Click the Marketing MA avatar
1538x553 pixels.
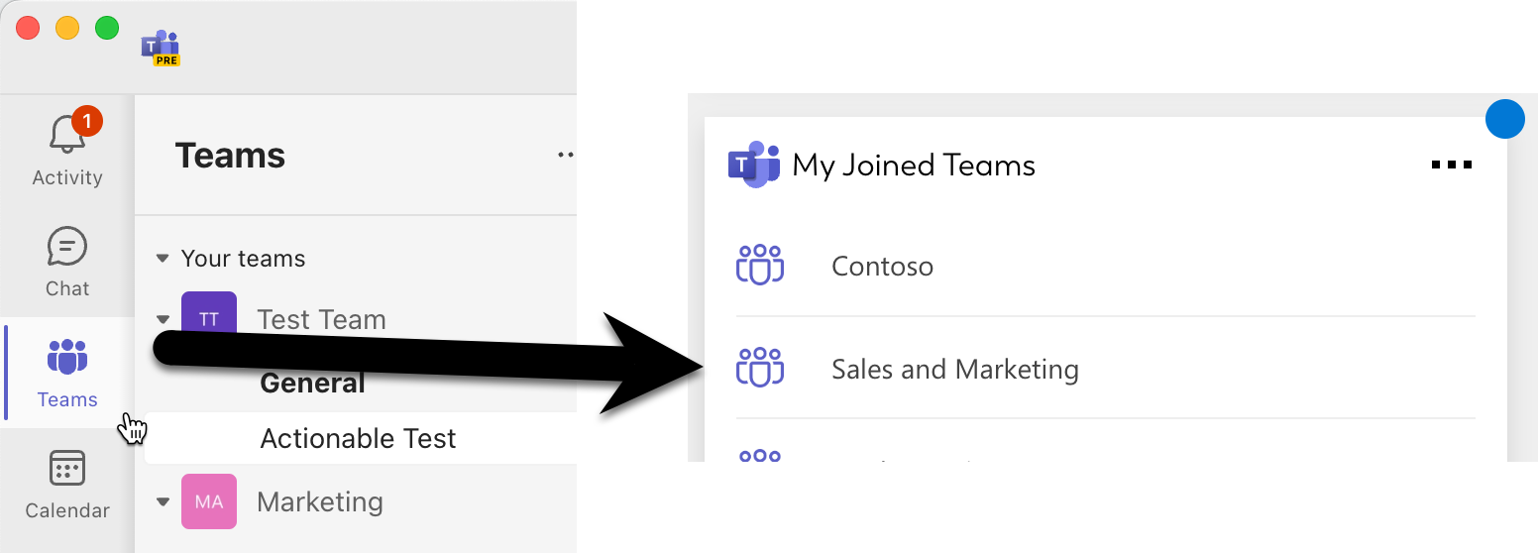tap(209, 501)
